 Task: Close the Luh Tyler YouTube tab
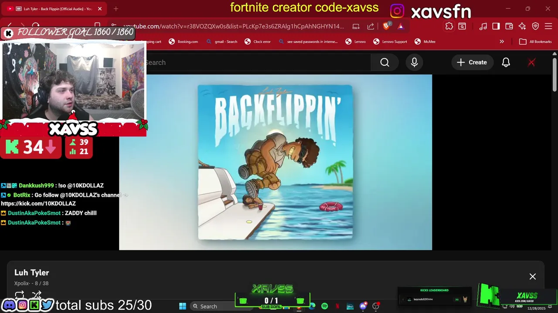pos(100,9)
